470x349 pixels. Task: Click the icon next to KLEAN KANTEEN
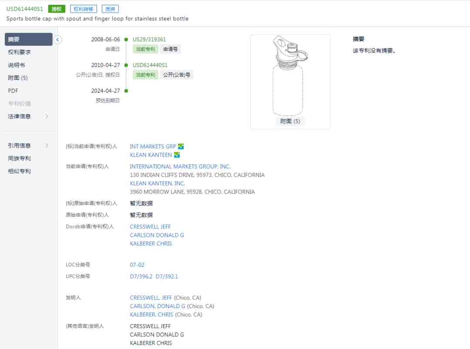(177, 155)
